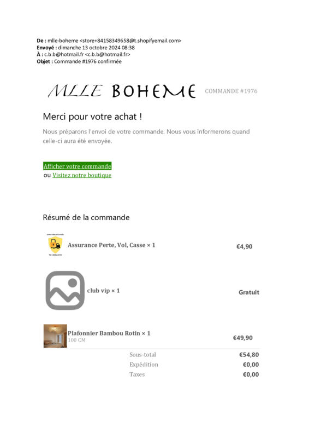Click the club vip placeholder image icon

pos(65,291)
